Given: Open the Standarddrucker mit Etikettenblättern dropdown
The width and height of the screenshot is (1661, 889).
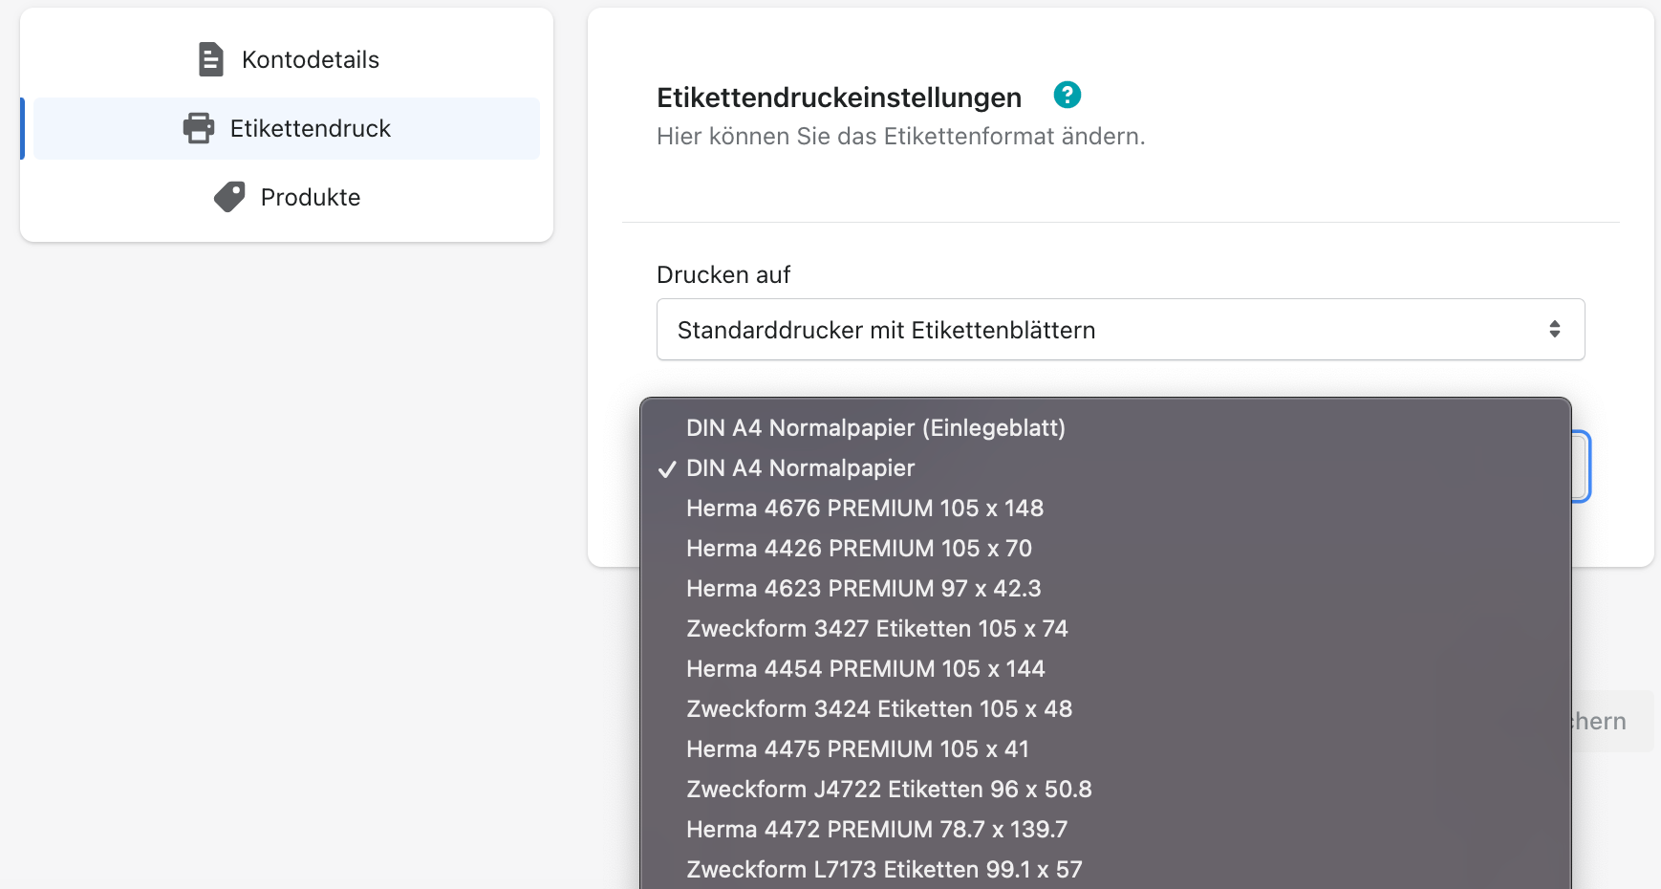Looking at the screenshot, I should coord(1120,330).
